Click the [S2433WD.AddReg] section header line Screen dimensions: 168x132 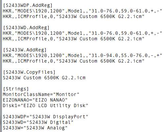26,28
